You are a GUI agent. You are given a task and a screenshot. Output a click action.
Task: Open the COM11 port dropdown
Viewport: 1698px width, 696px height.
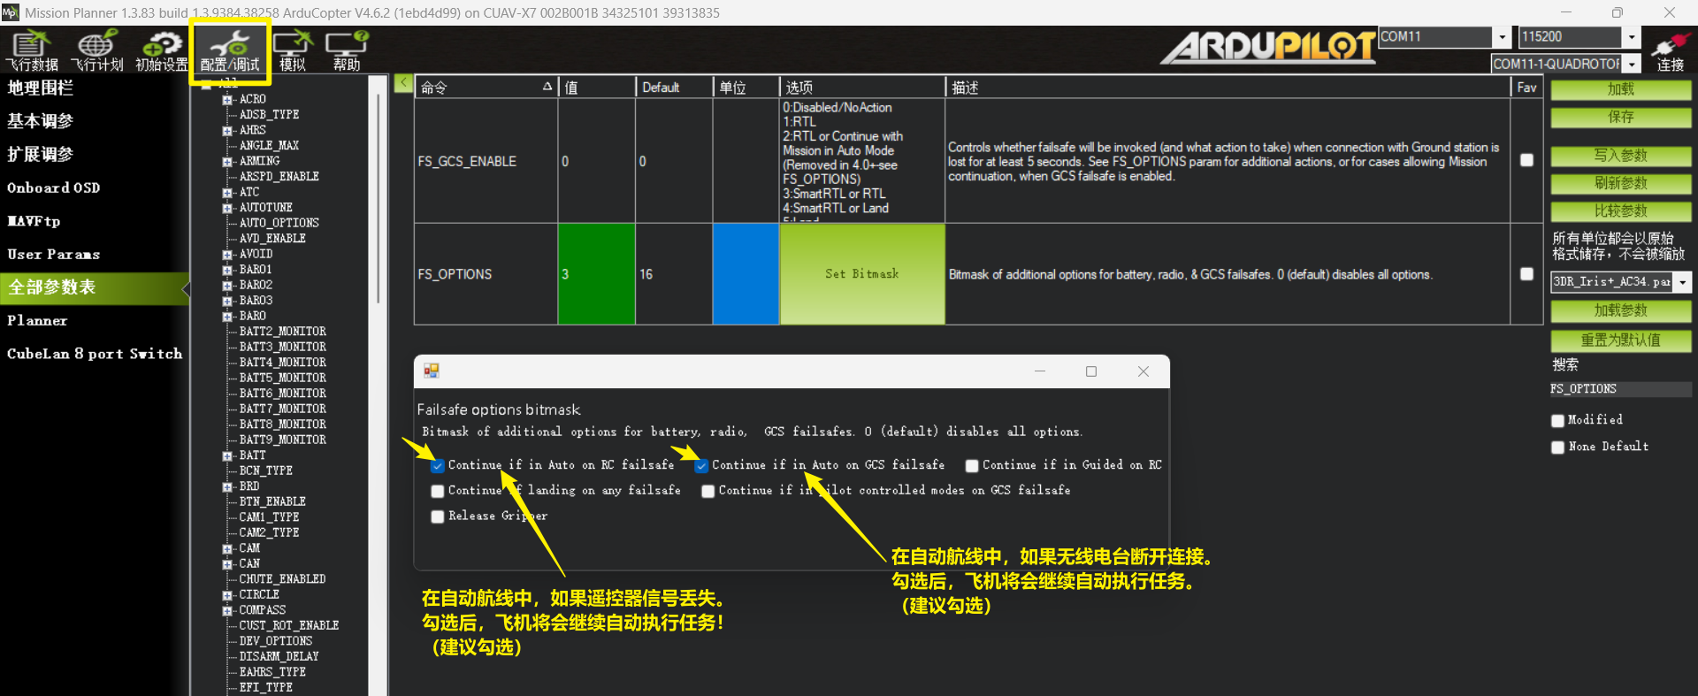(1502, 37)
